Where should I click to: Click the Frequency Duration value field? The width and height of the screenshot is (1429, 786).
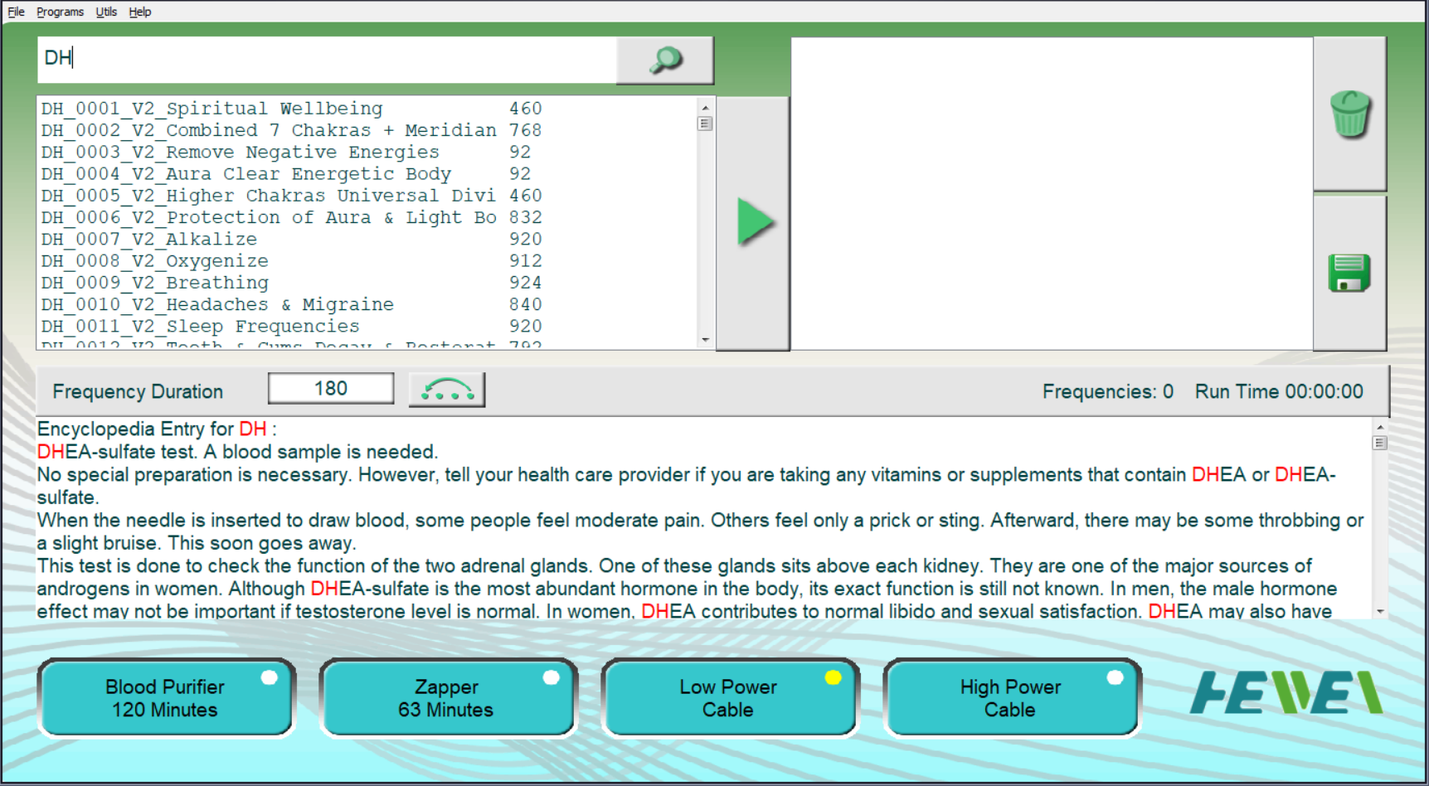coord(331,389)
